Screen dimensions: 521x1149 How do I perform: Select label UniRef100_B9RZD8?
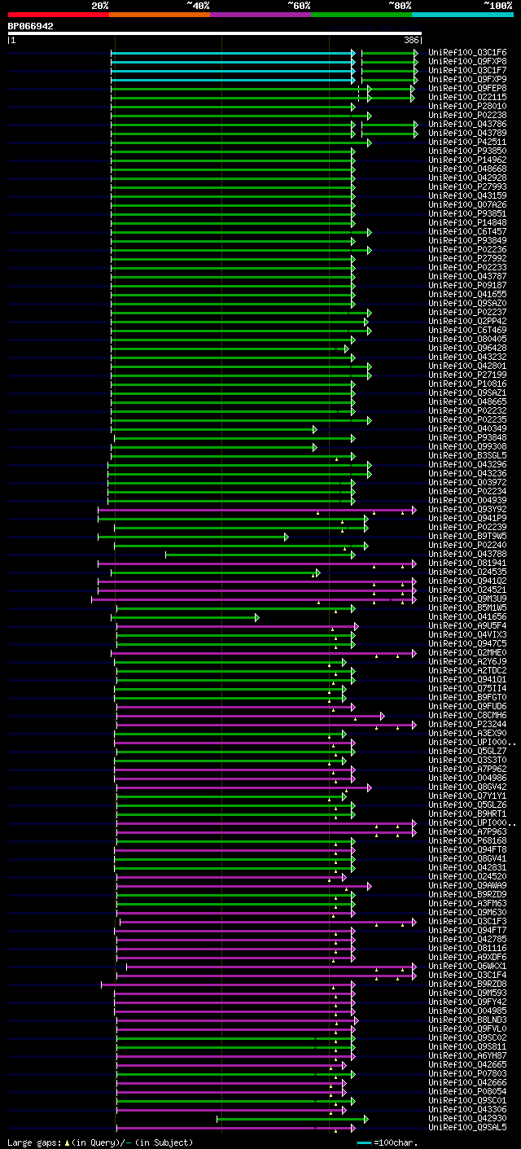point(467,985)
